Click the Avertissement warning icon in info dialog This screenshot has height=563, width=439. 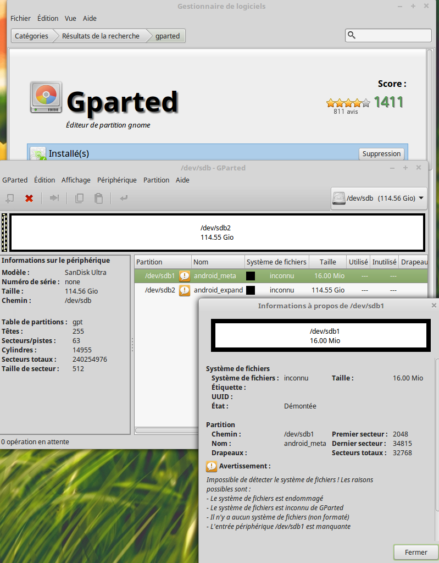click(212, 466)
